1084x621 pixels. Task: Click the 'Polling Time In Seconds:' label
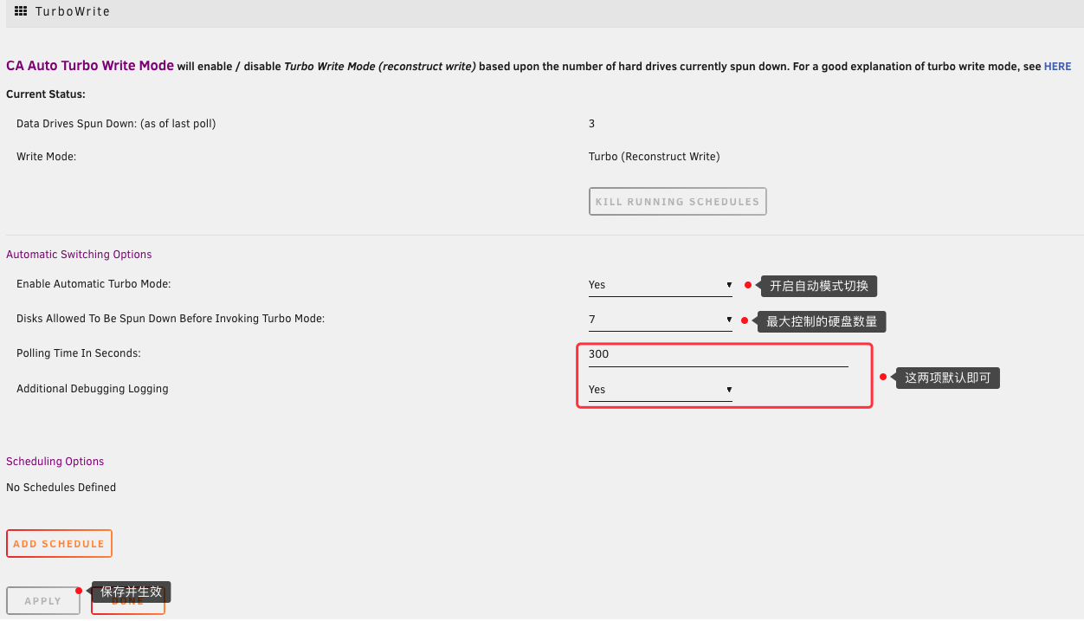[79, 353]
